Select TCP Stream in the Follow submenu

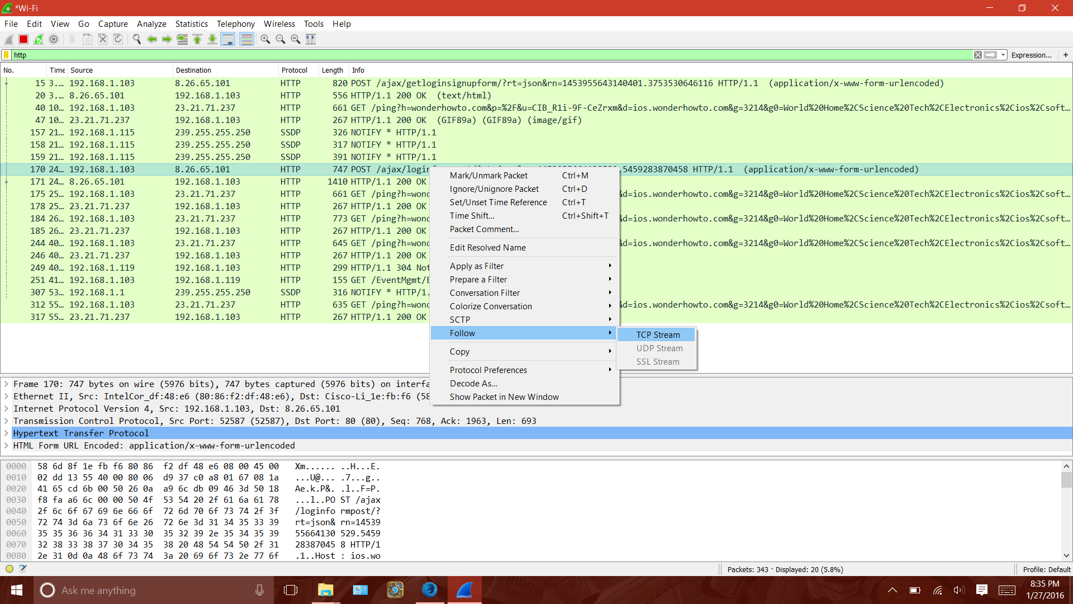[657, 334]
